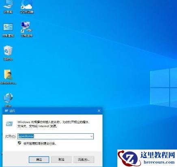
Task: Click the Windows description text in Run dialog
Action: pyautogui.click(x=54, y=124)
